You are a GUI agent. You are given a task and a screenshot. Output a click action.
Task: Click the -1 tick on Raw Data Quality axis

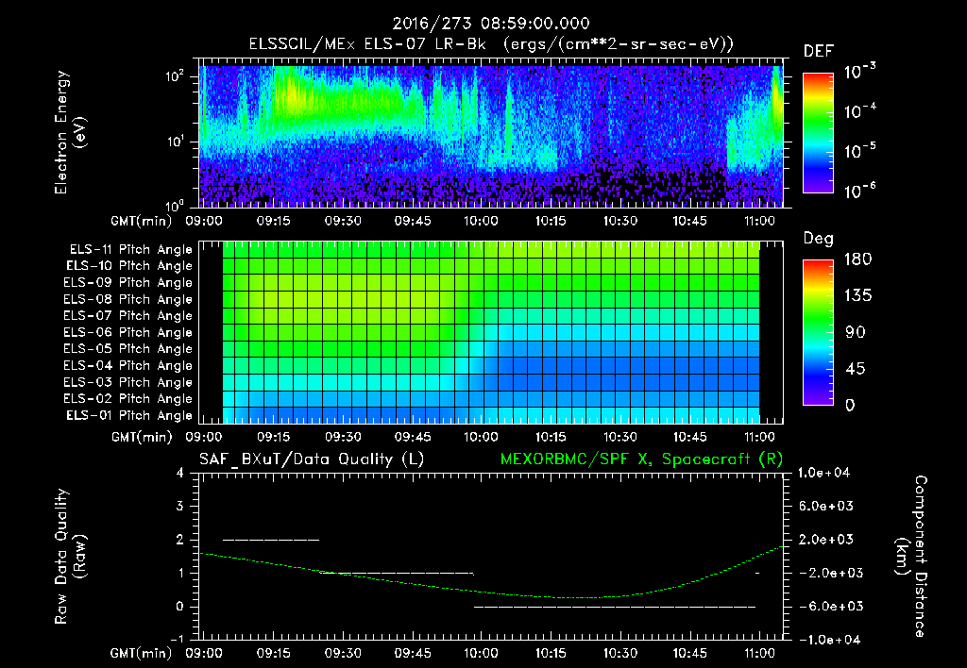tap(177, 639)
